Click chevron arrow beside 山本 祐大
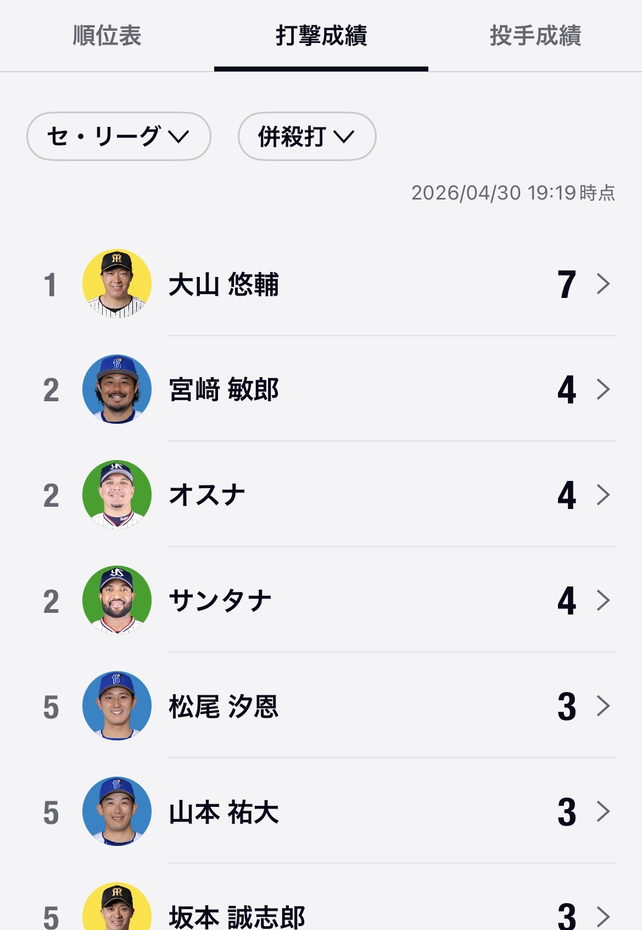This screenshot has width=642, height=930. tap(603, 811)
